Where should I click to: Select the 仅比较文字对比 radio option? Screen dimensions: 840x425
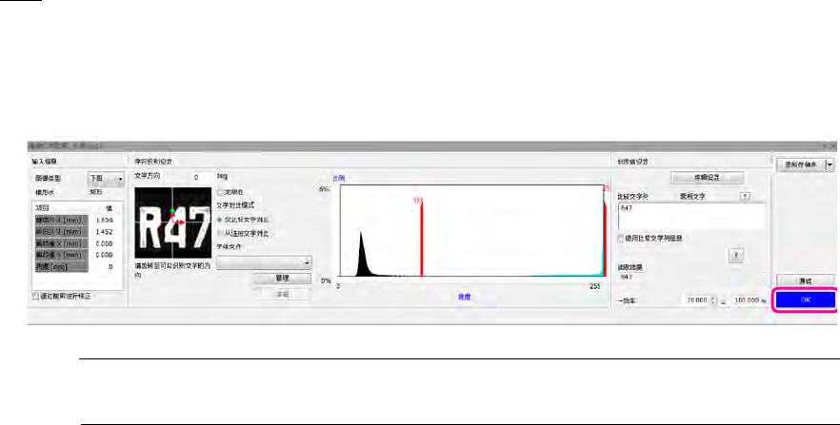220,220
